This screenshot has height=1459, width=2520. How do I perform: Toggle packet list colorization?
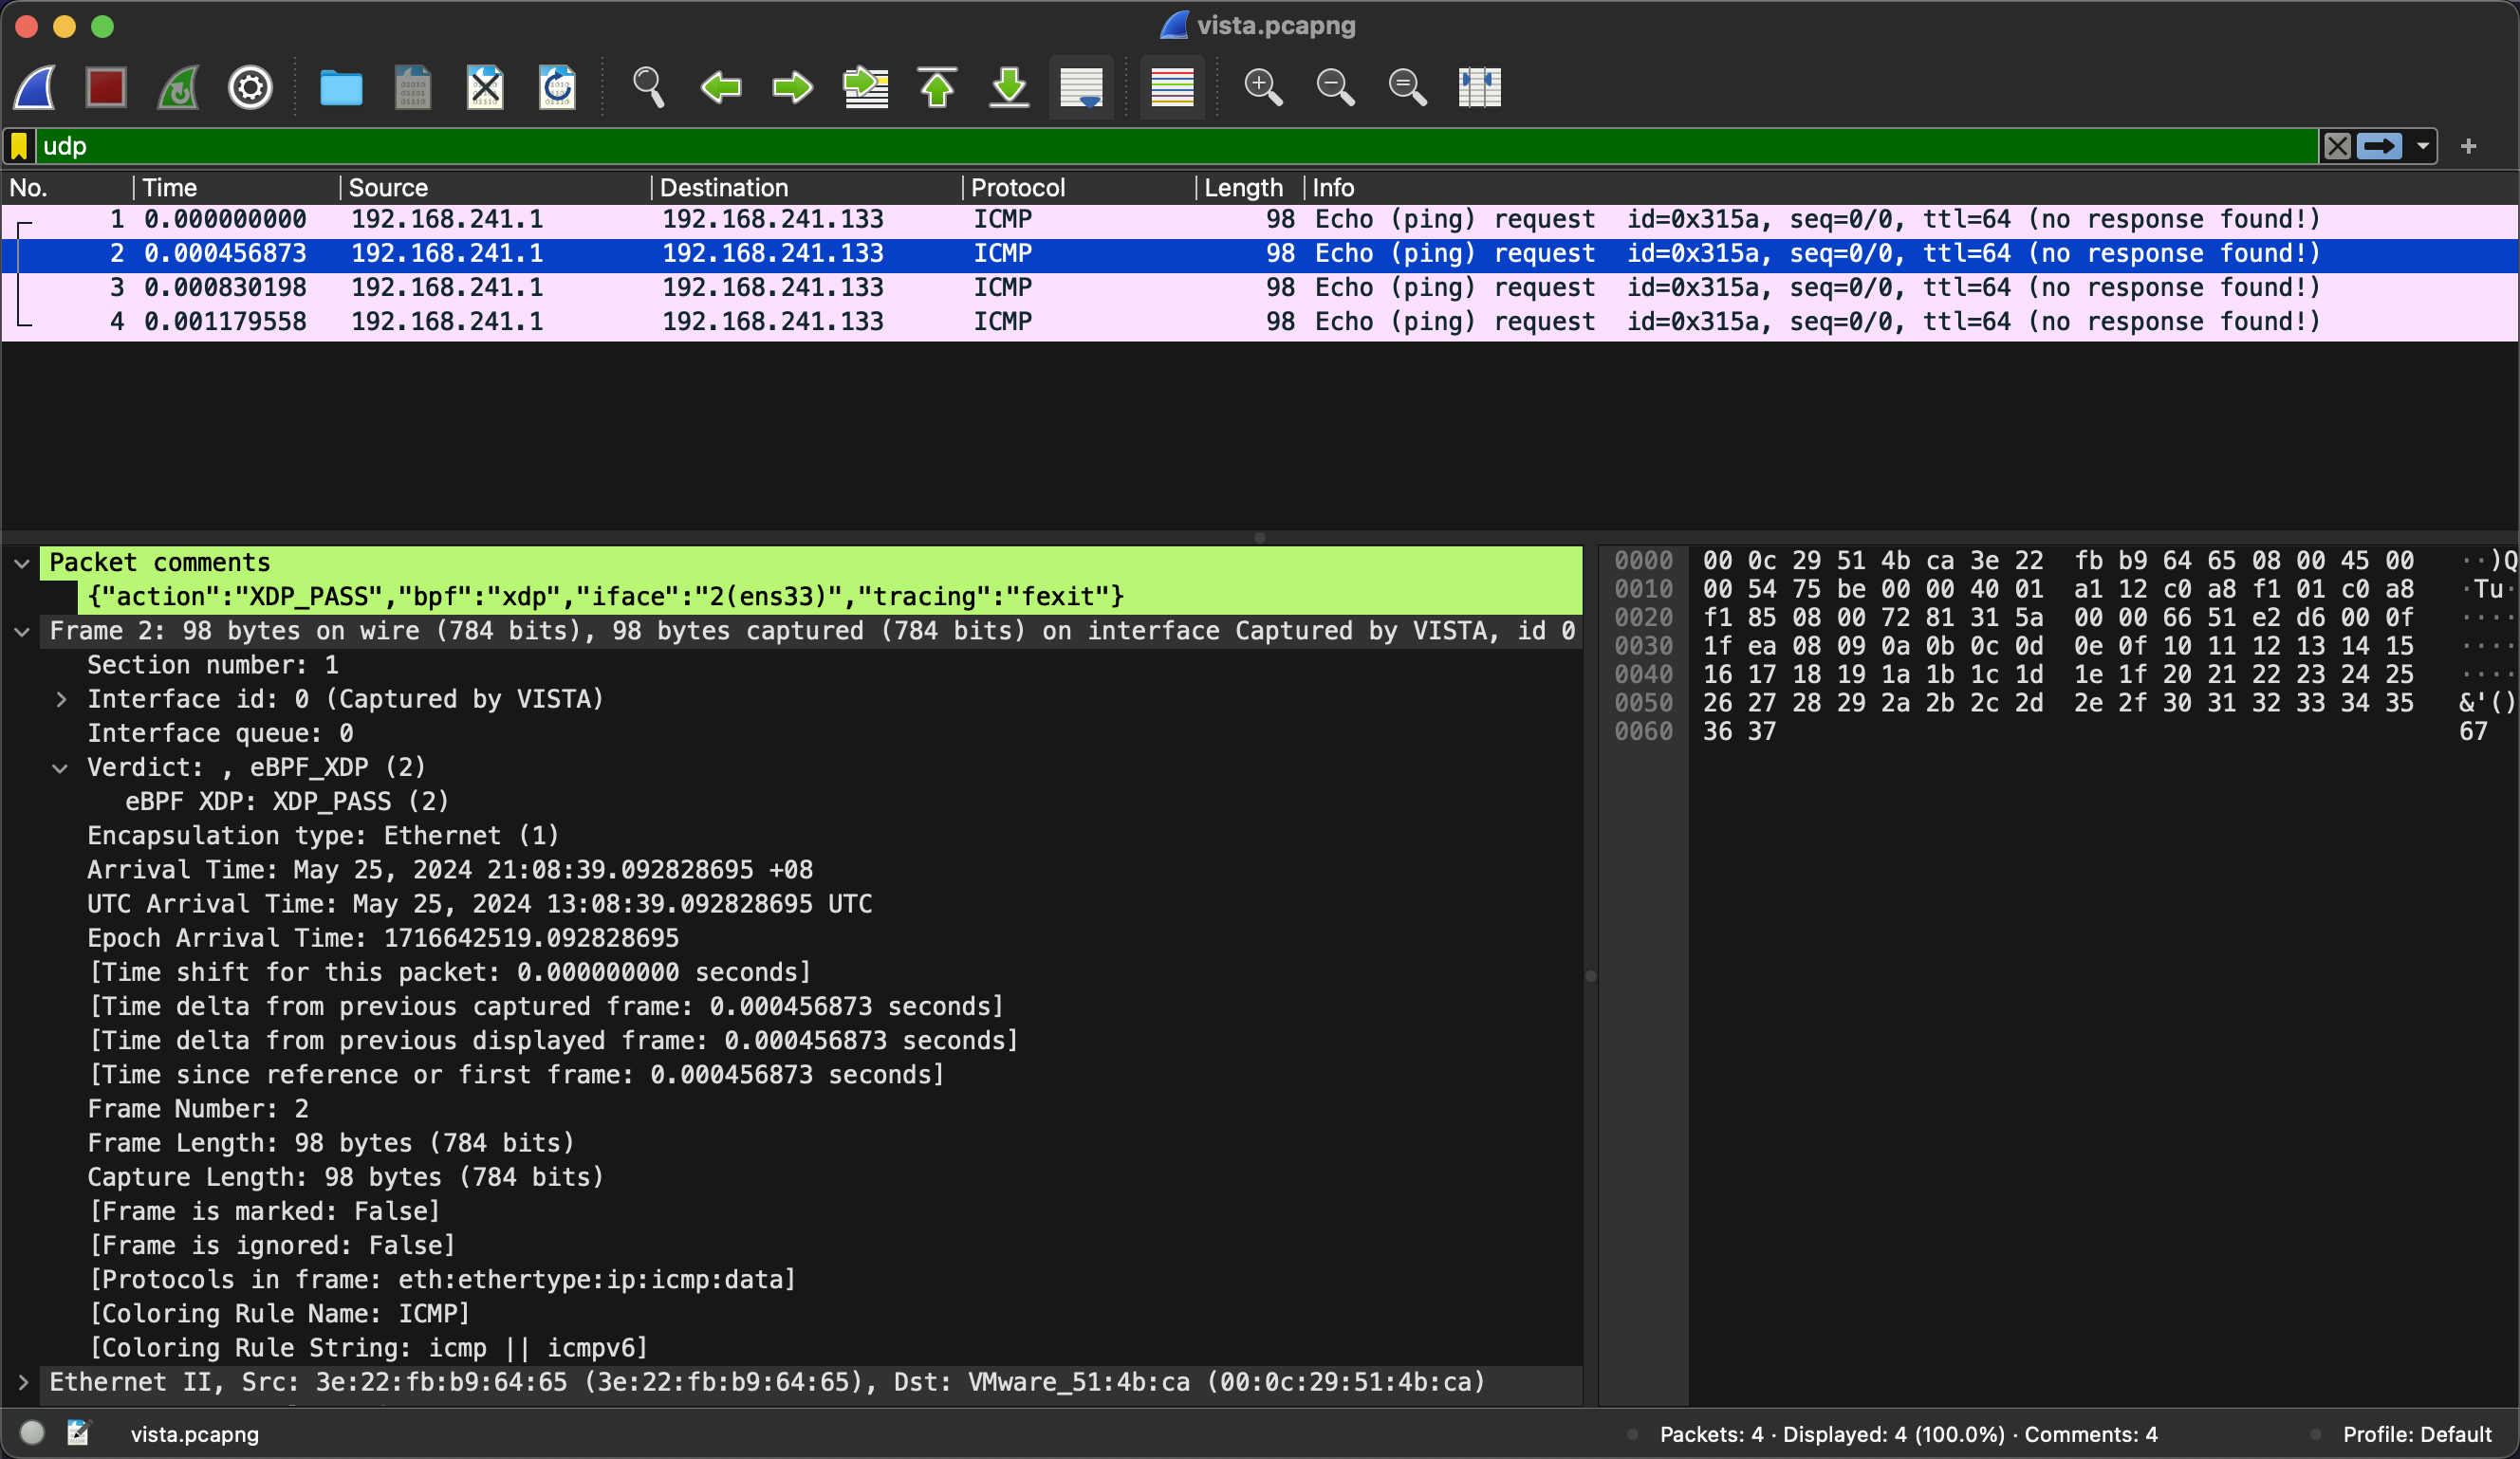click(1172, 88)
